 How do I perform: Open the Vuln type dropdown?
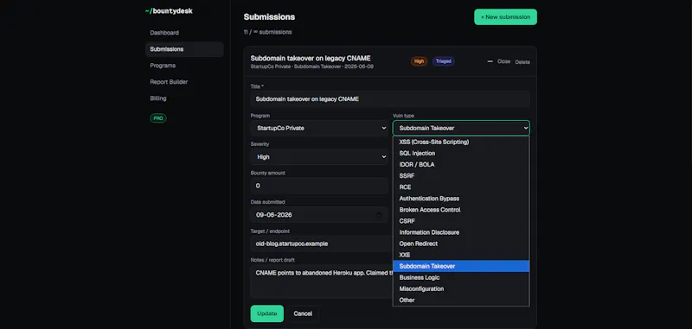click(461, 128)
